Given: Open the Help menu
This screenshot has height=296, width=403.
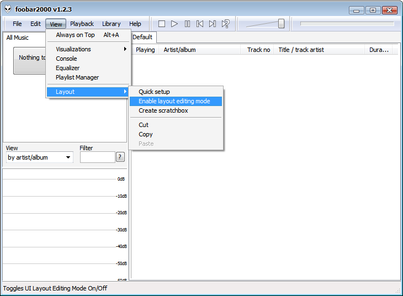Looking at the screenshot, I should point(135,24).
